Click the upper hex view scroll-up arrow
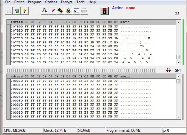This screenshot has height=135, width=187. point(178,22)
